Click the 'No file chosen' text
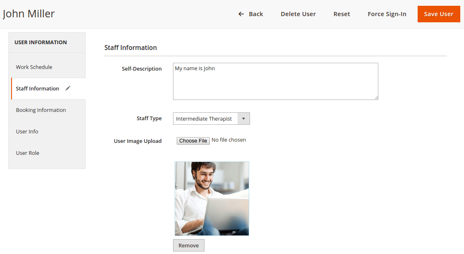Screen dimensions: 464x254 click(229, 140)
